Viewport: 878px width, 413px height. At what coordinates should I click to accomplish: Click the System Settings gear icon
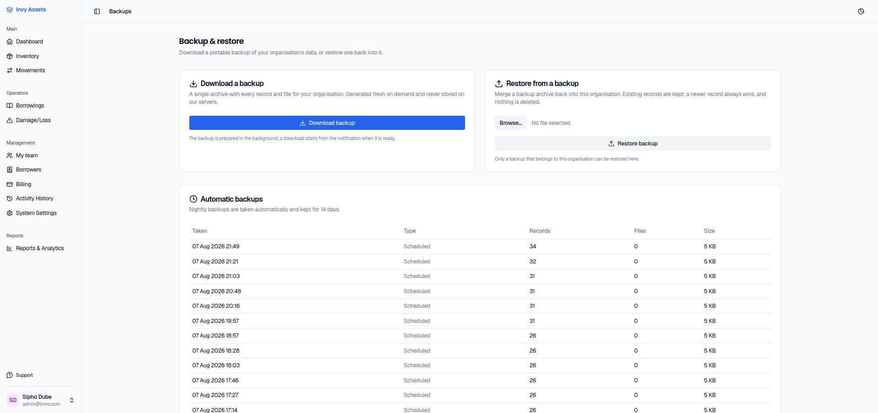[x=10, y=213]
